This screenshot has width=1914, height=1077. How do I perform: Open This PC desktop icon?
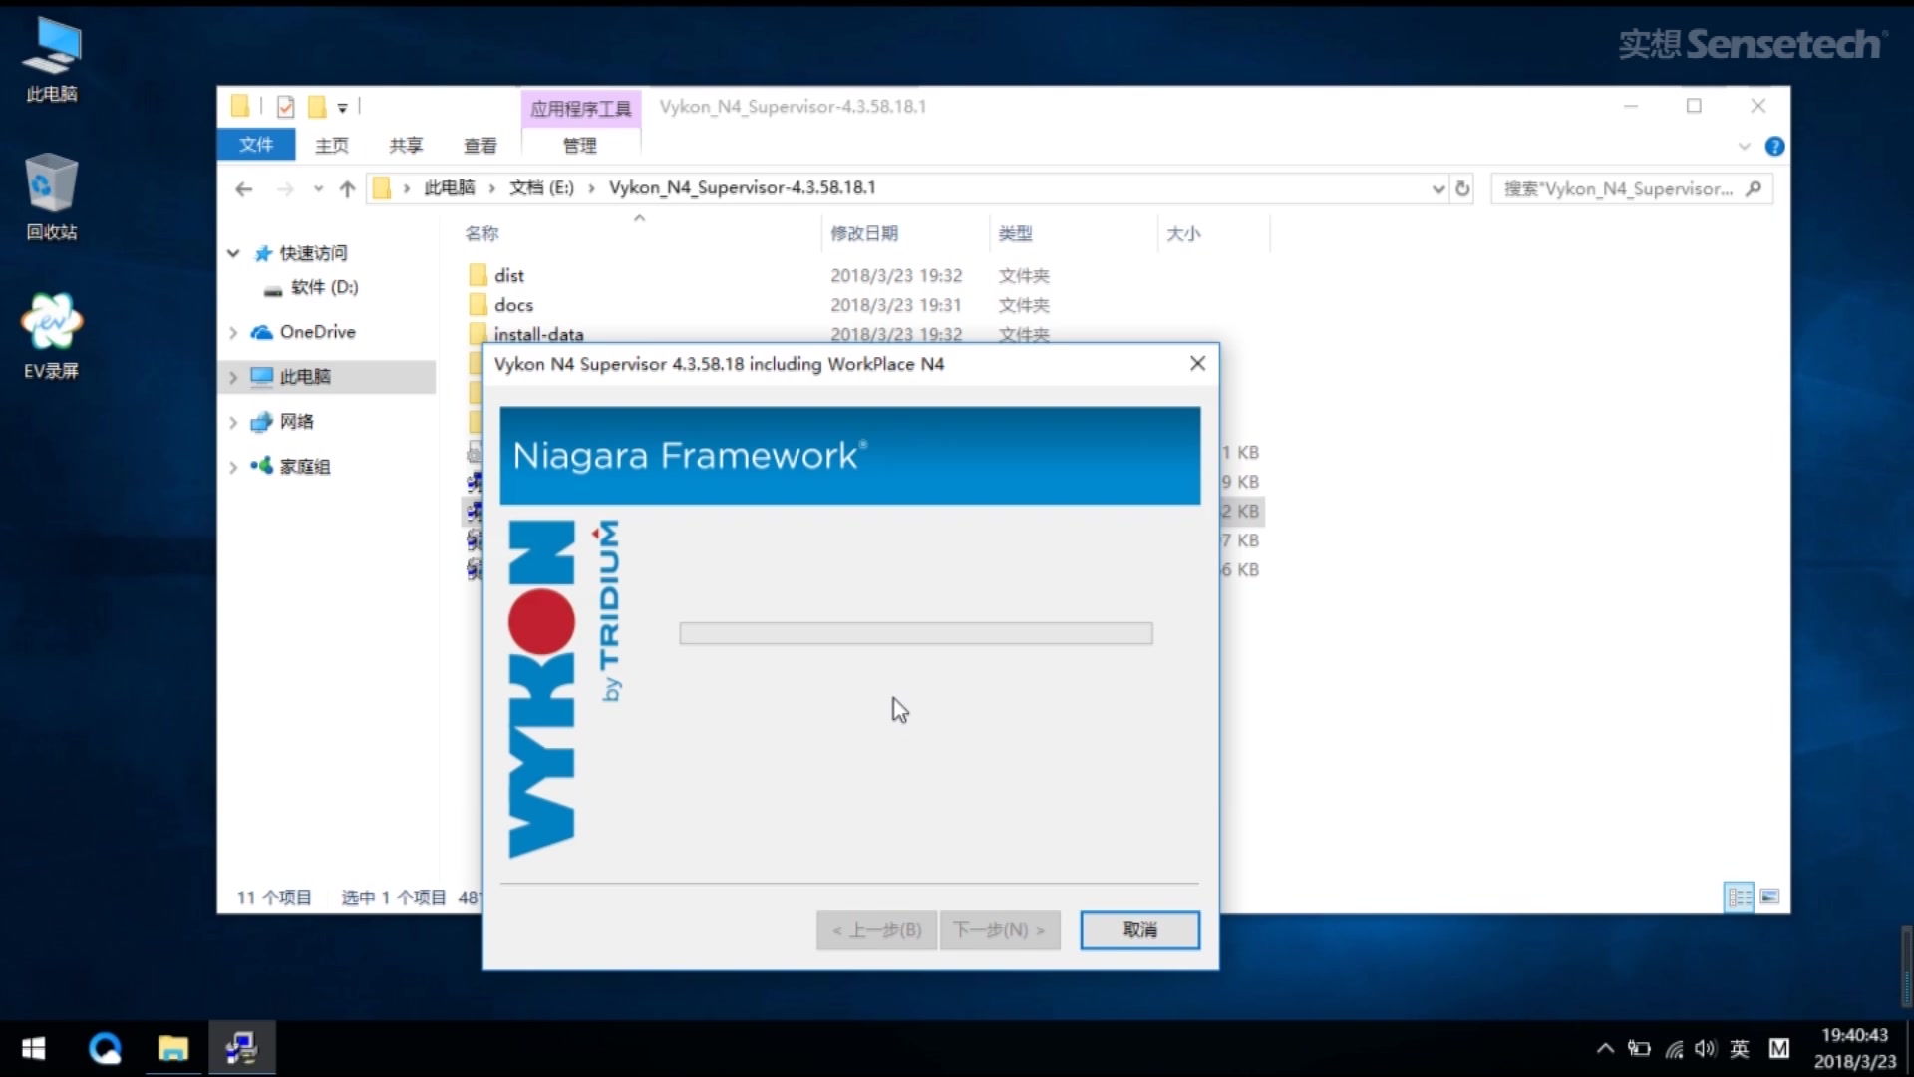[52, 60]
